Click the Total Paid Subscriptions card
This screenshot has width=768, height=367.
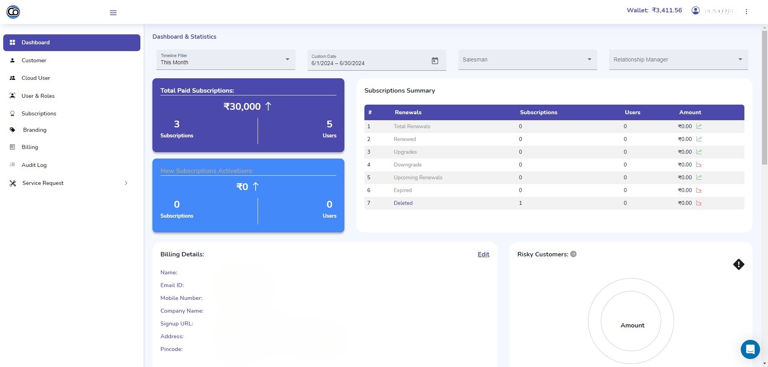(x=248, y=115)
